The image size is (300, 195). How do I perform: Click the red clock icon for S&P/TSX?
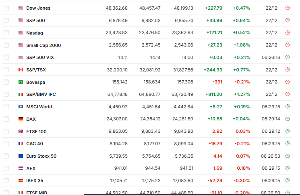[x=288, y=69]
